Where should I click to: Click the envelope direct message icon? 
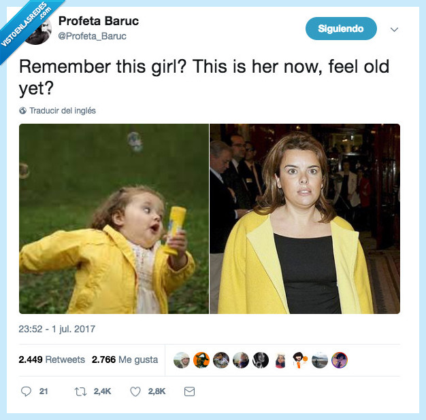coord(189,391)
